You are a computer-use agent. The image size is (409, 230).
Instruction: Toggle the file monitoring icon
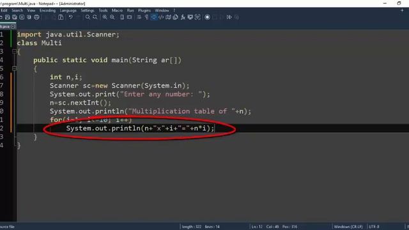(197, 17)
